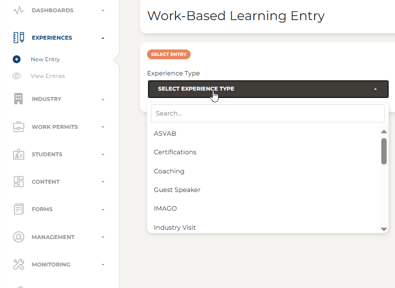
Task: Click the View Entries eye icon
Action: [x=17, y=76]
